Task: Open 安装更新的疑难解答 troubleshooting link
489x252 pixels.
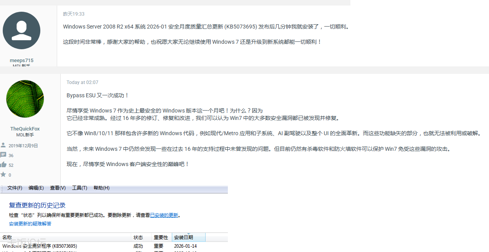Action: click(30, 224)
